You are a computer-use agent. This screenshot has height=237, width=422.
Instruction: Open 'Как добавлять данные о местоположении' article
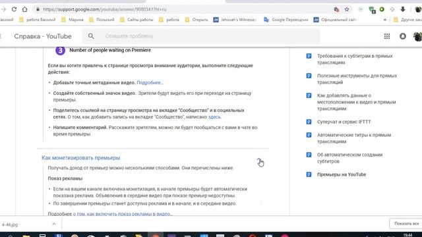356,102
